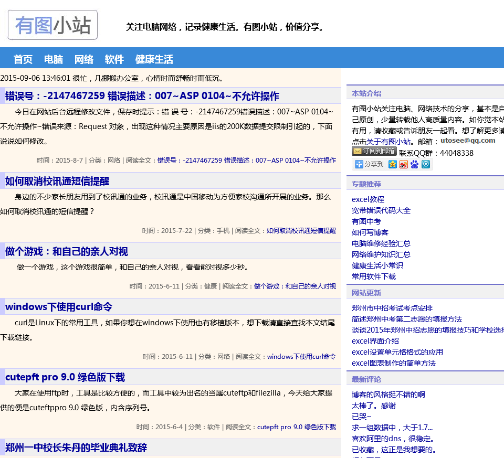Click 阅读全文 link for 错误号 article
The image size is (504, 458).
[247, 160]
